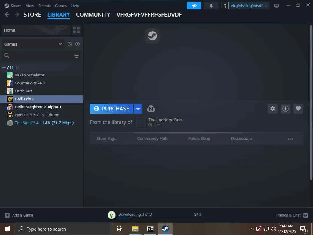Select Counter-Strike 2 in the library list
The width and height of the screenshot is (313, 235).
point(42,83)
